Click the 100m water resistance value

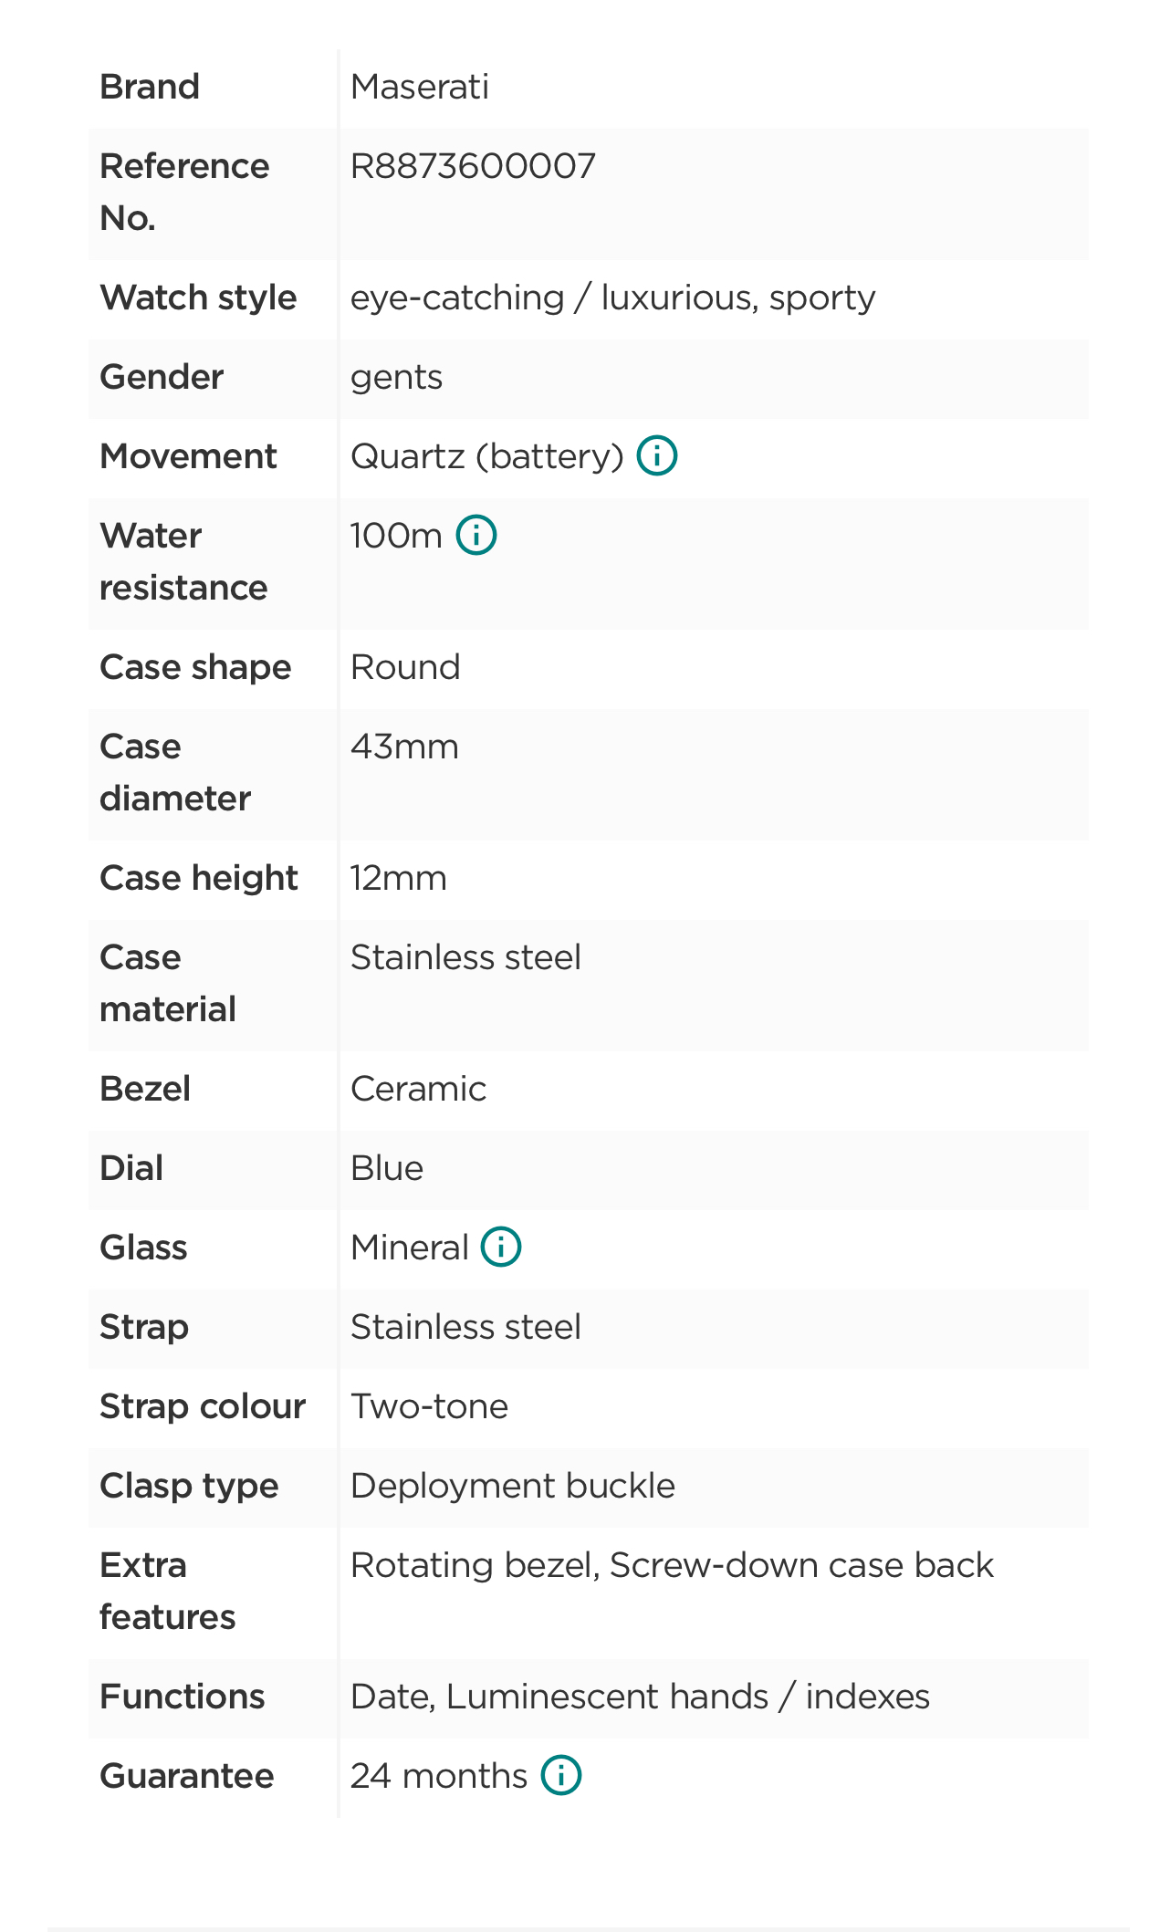[x=396, y=536]
